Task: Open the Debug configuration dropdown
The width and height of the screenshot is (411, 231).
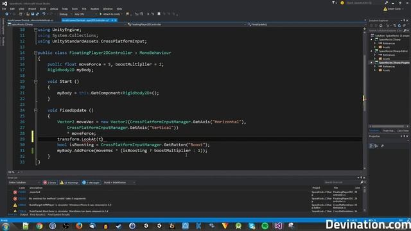Action: pos(65,14)
